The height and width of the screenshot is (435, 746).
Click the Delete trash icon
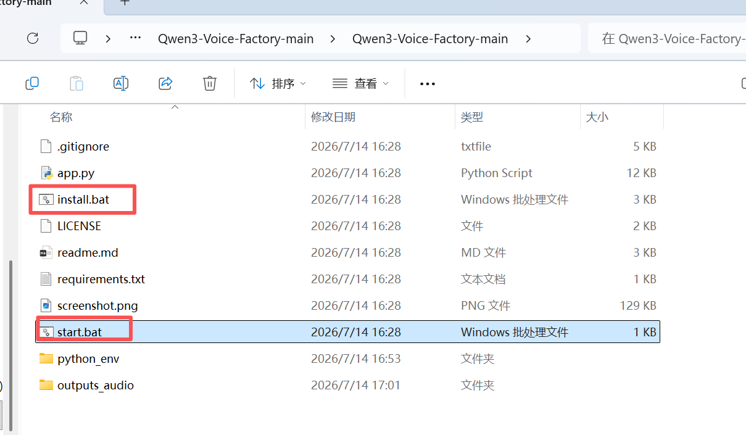point(210,83)
